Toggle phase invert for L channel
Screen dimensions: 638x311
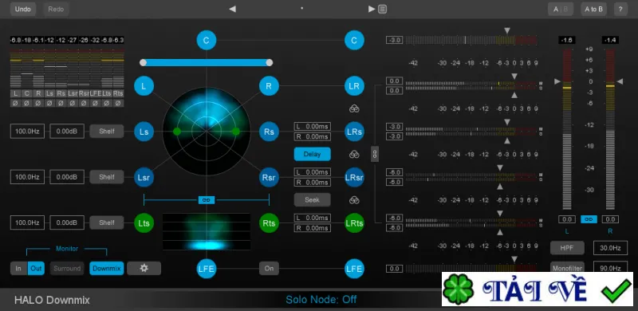(15, 104)
